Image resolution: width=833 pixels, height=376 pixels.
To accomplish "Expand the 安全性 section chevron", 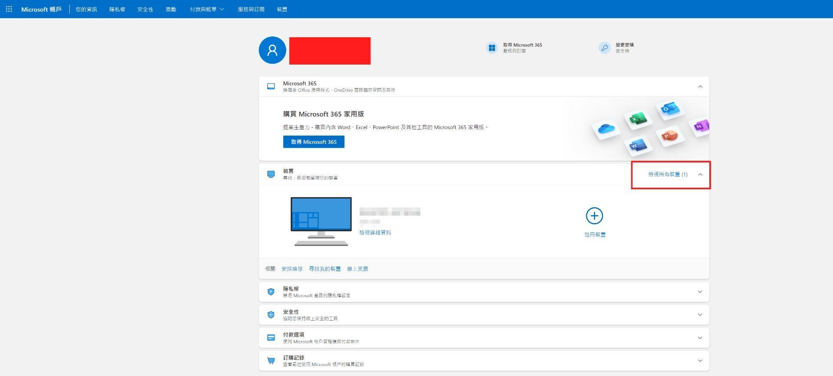I will tap(700, 315).
